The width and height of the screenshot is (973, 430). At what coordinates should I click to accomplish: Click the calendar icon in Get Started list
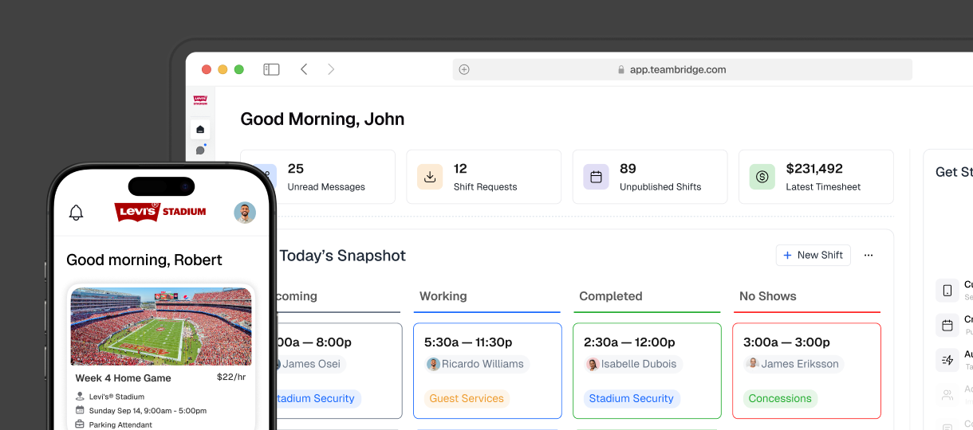pyautogui.click(x=947, y=325)
